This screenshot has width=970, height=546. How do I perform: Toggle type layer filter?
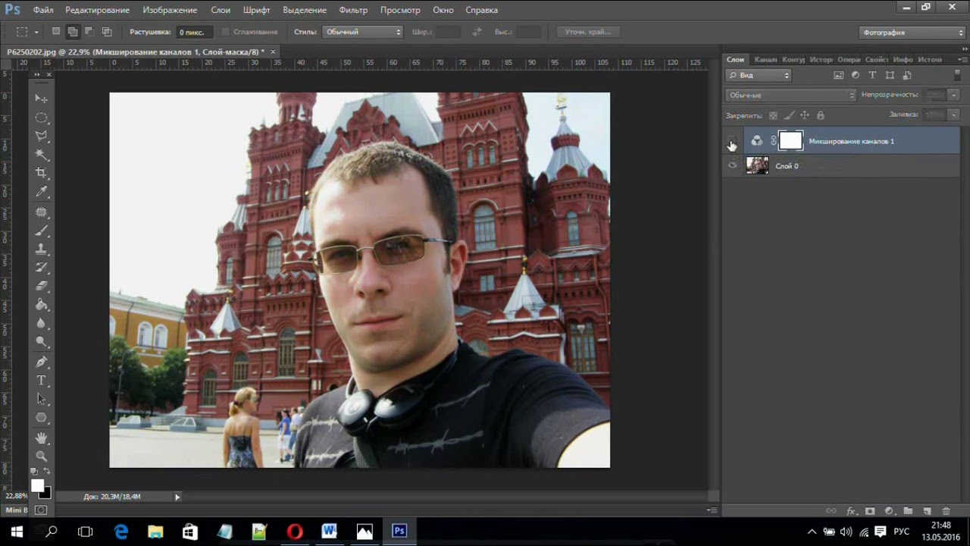[872, 75]
